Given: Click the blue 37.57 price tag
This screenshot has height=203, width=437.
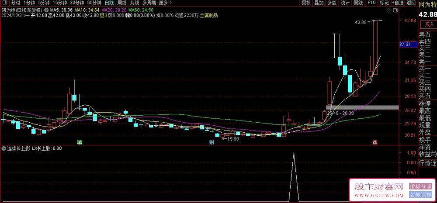Looking at the screenshot, I should 408,44.
